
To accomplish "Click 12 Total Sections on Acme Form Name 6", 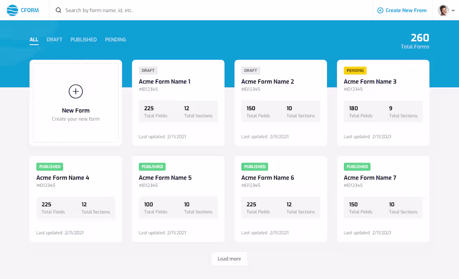I will click(300, 208).
